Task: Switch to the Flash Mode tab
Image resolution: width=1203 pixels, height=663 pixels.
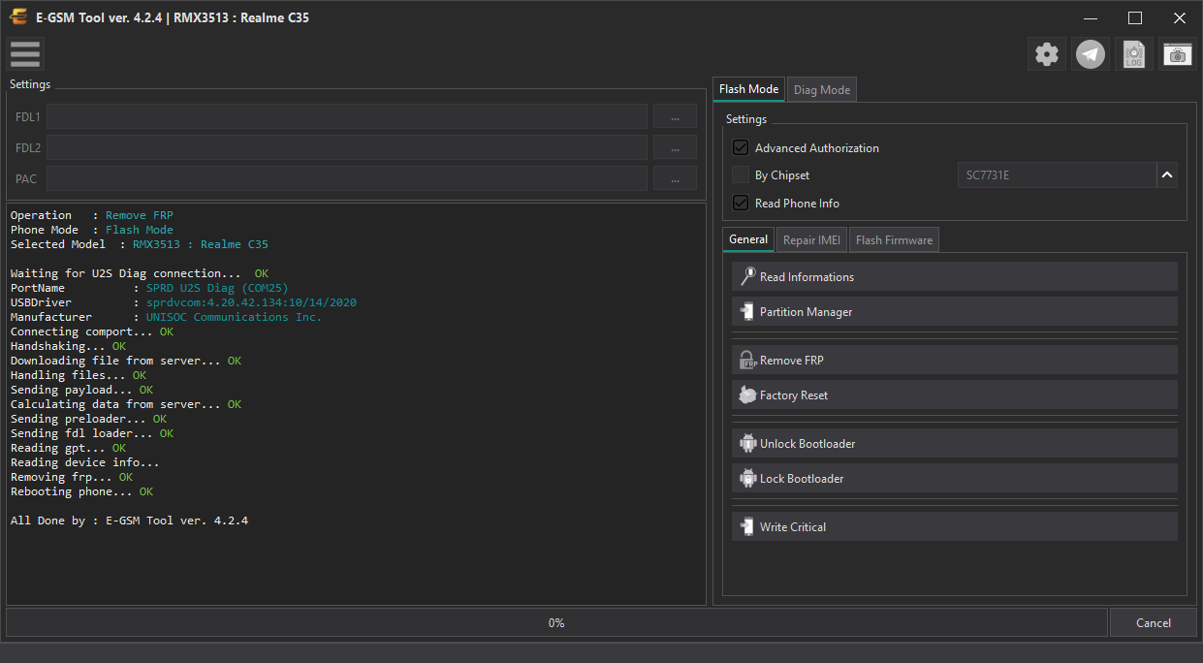Action: (x=748, y=89)
